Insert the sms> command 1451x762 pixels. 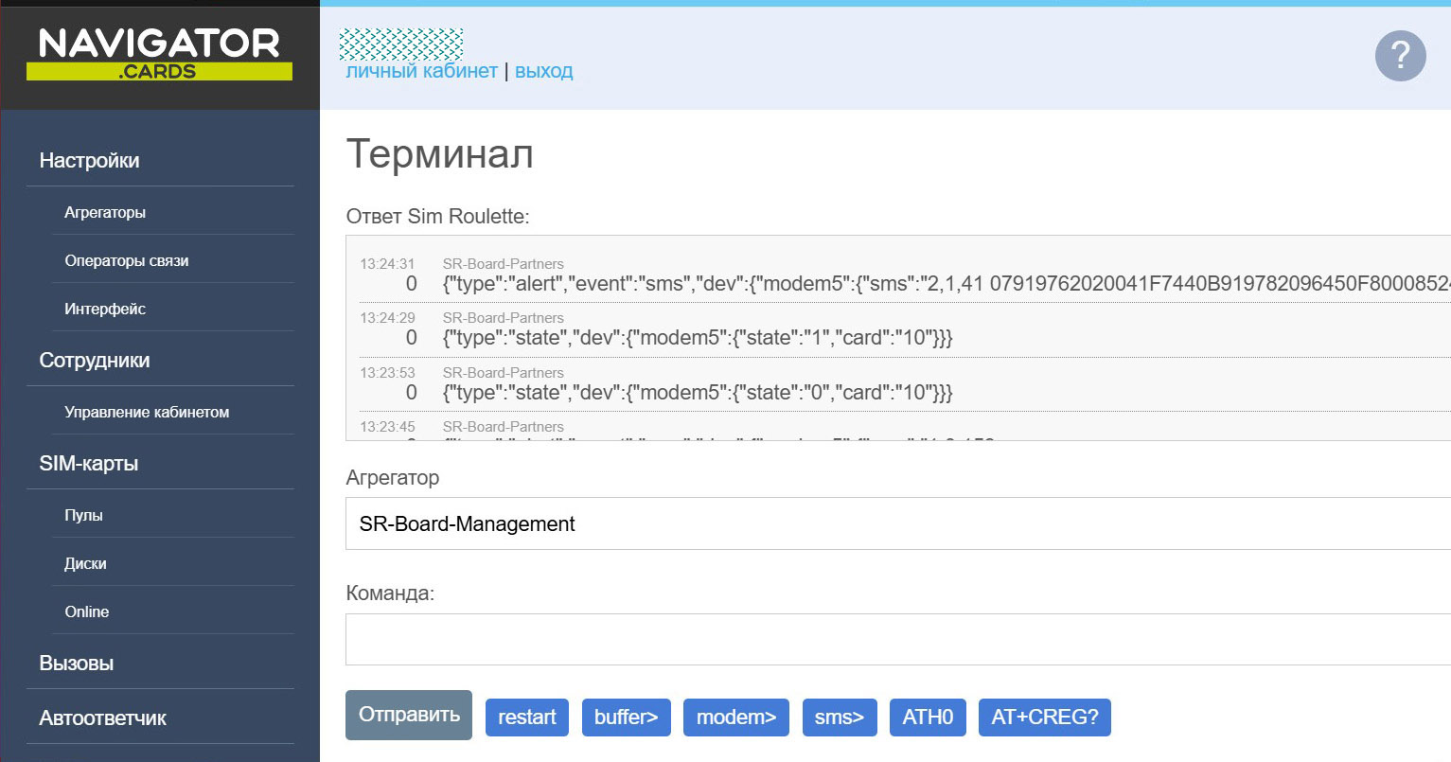tap(839, 718)
